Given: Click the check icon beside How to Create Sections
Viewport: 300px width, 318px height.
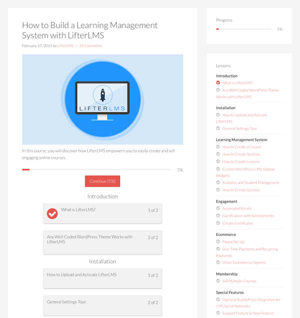Looking at the screenshot, I should 218,154.
